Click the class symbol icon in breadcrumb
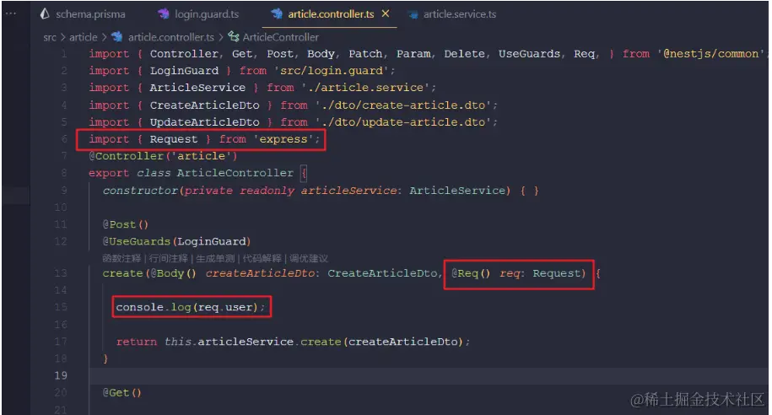Viewport: 772px width, 415px height. point(234,37)
